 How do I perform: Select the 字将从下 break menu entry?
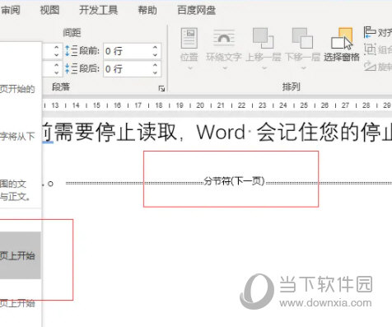[17, 137]
